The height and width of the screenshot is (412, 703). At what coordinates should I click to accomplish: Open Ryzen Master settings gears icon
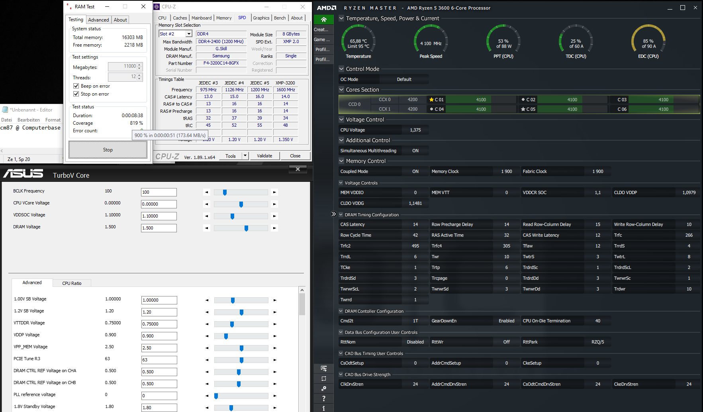323,388
